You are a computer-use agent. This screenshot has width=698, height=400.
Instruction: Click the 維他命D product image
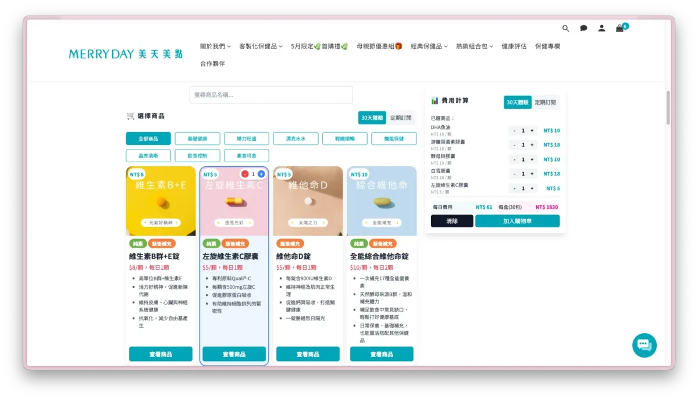308,201
